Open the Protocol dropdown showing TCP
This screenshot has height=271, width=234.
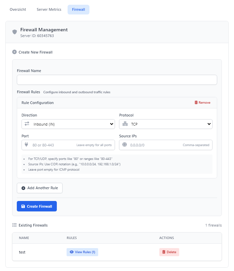(x=166, y=124)
